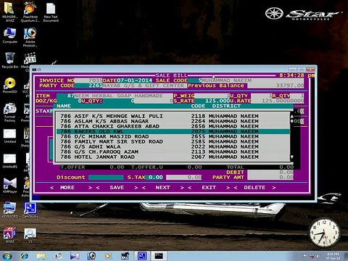Click the S_RATE field showing 125.000
The width and height of the screenshot is (348, 261).
[212, 101]
